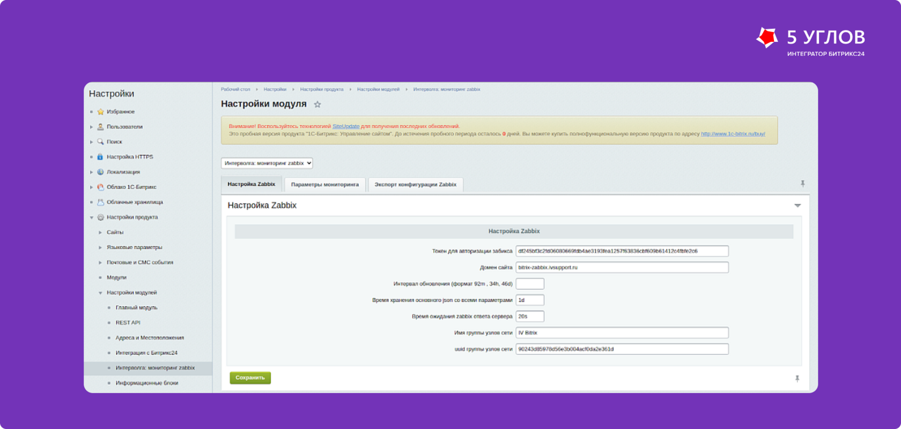Expand the Языковые параметры tree arrow
901x429 pixels.
100,247
